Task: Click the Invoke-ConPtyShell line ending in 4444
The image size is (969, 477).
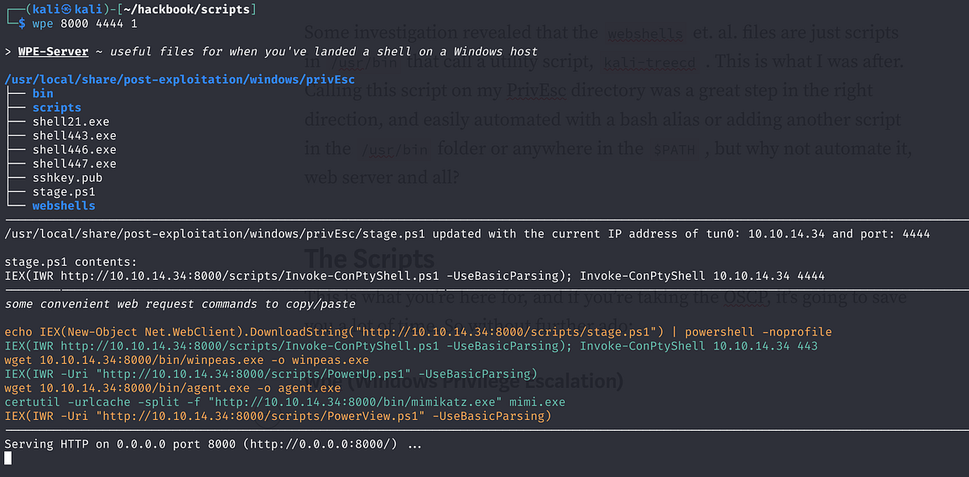Action: pyautogui.click(x=414, y=276)
